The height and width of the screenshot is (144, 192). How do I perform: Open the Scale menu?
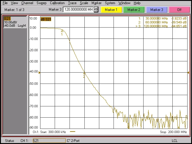84,3
